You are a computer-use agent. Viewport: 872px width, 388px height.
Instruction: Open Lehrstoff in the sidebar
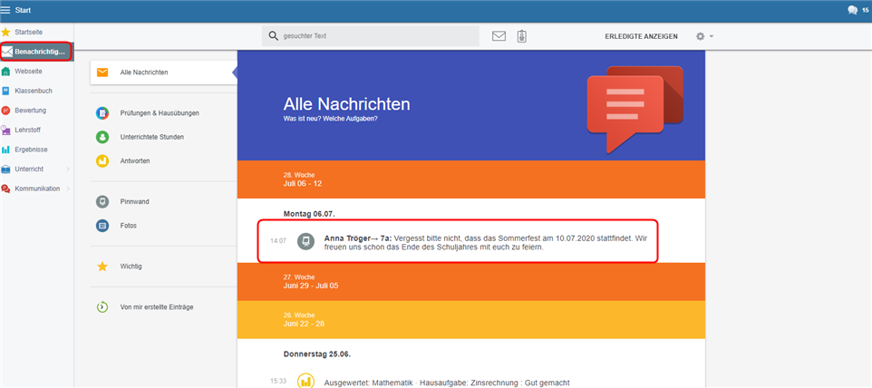point(28,130)
